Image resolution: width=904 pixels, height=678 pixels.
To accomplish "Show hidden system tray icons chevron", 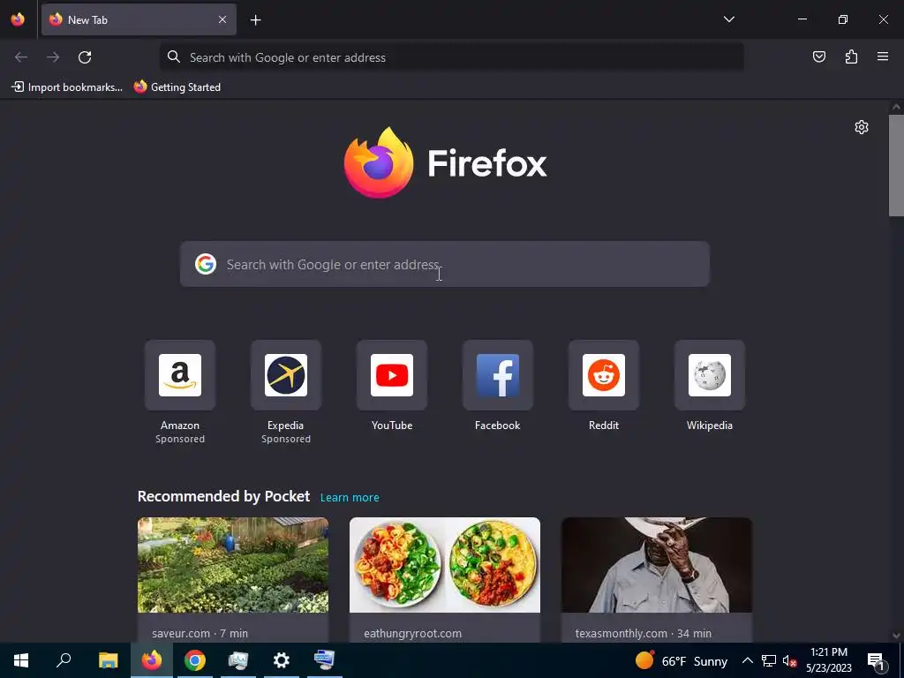I will click(x=747, y=660).
